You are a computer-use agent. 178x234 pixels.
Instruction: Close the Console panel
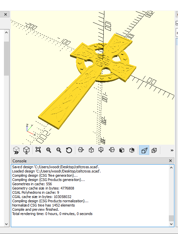[170, 161]
